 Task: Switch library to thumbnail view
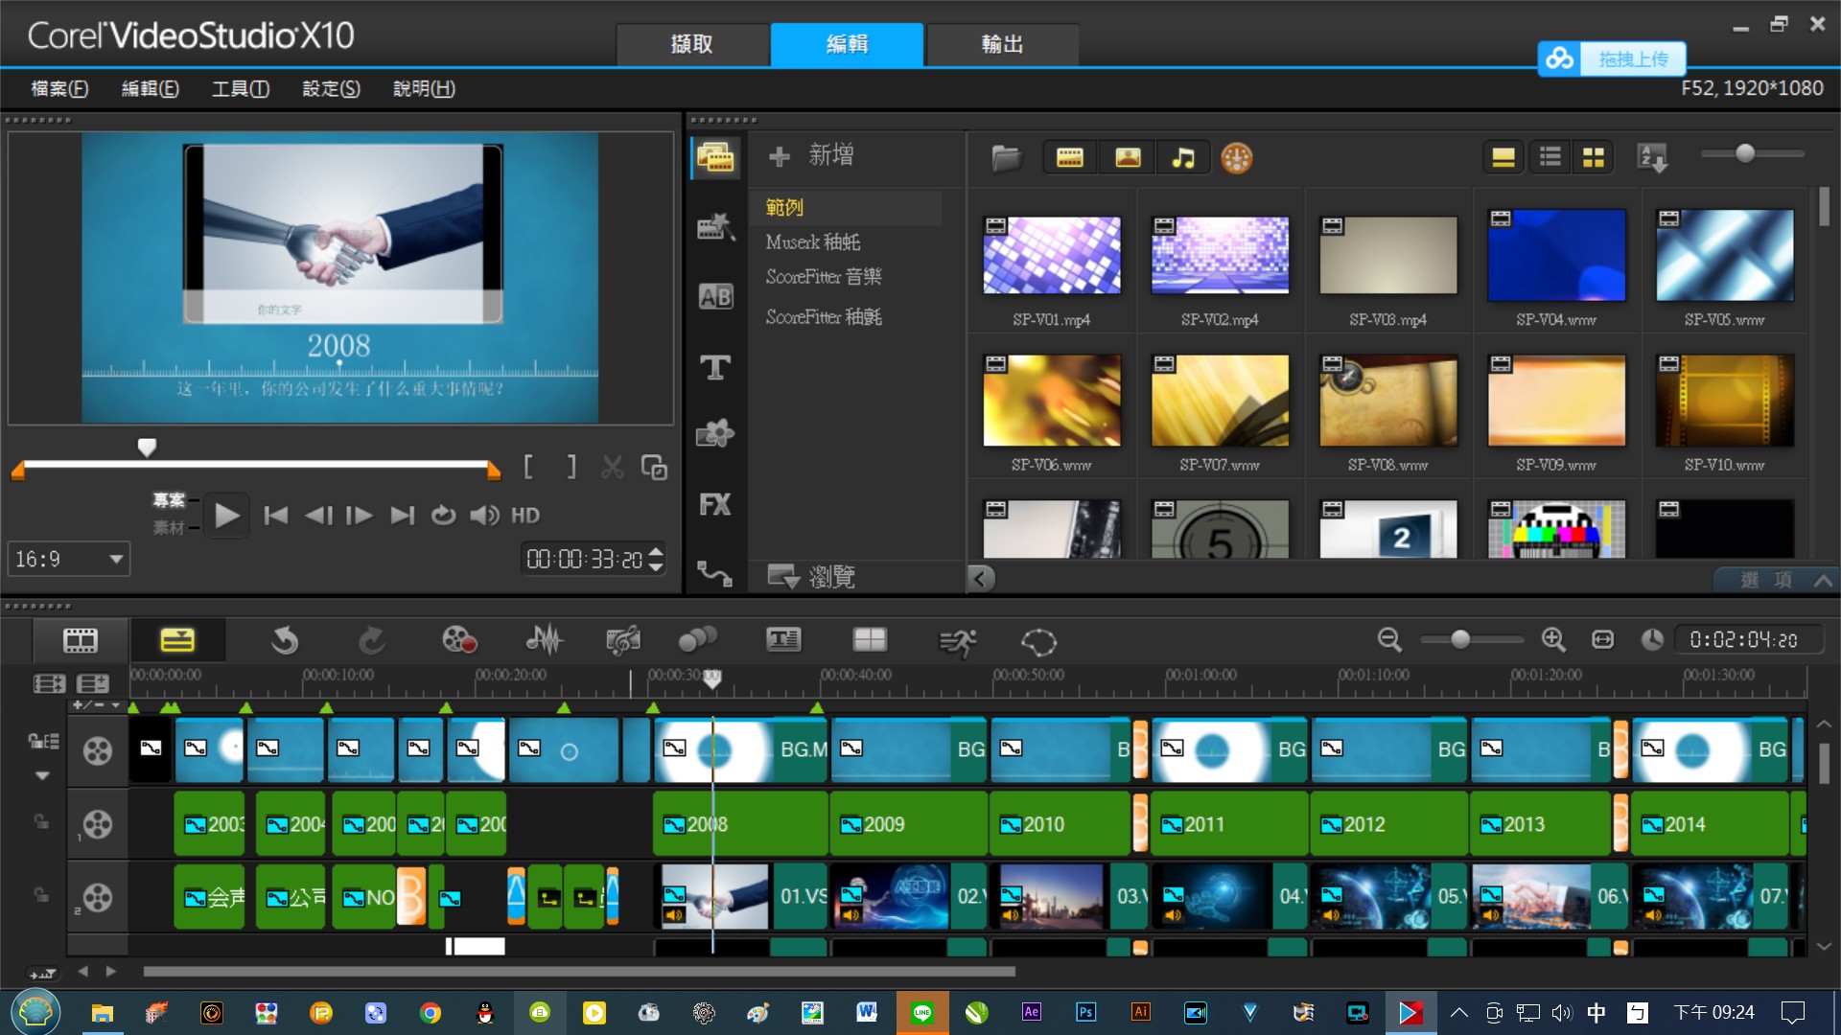coord(1594,157)
